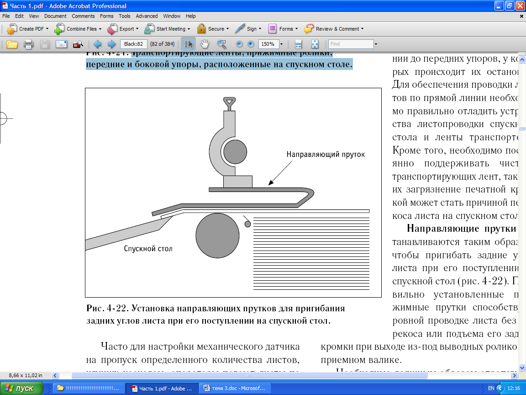Click the EN language indicator
526x395 pixels.
coord(491,388)
